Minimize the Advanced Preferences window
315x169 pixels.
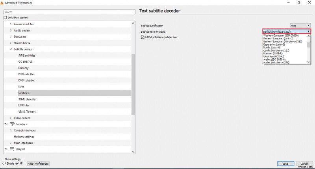click(x=289, y=2)
